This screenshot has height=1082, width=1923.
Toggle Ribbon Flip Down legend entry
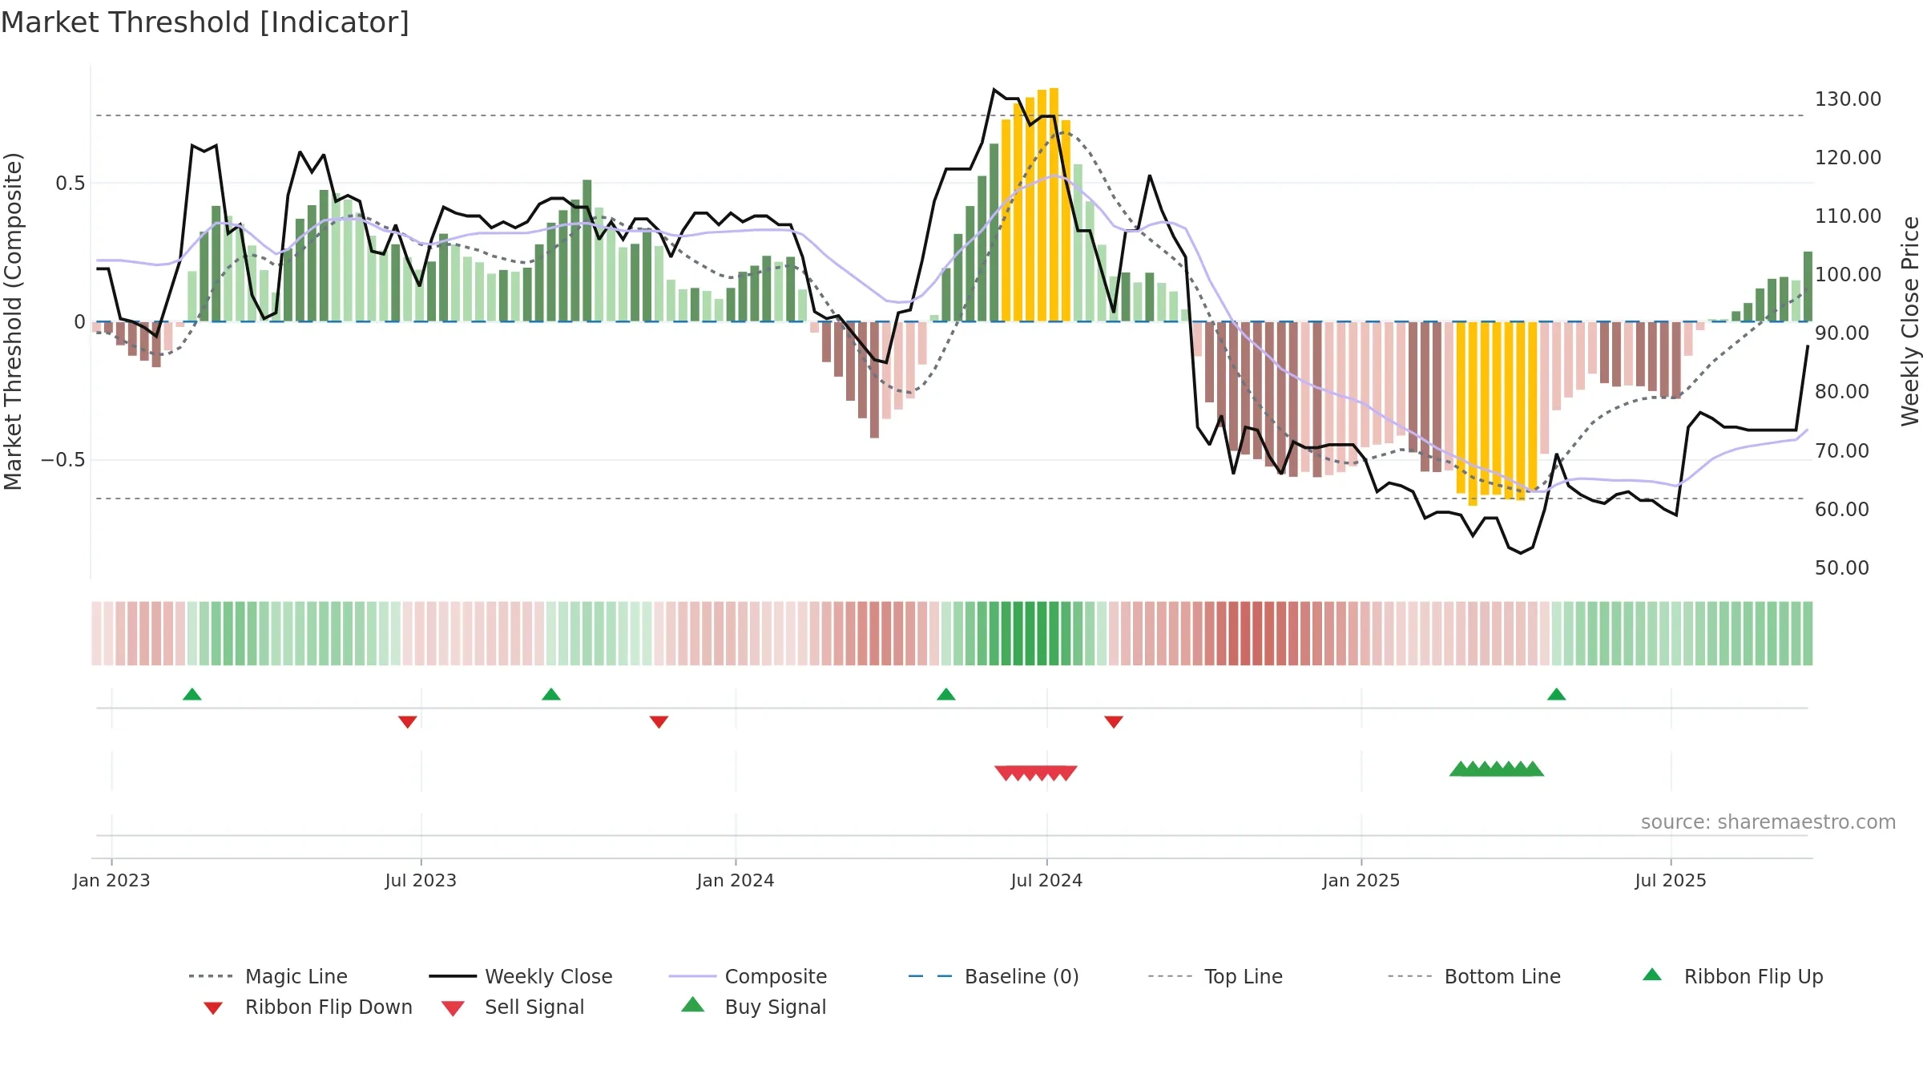(308, 1007)
